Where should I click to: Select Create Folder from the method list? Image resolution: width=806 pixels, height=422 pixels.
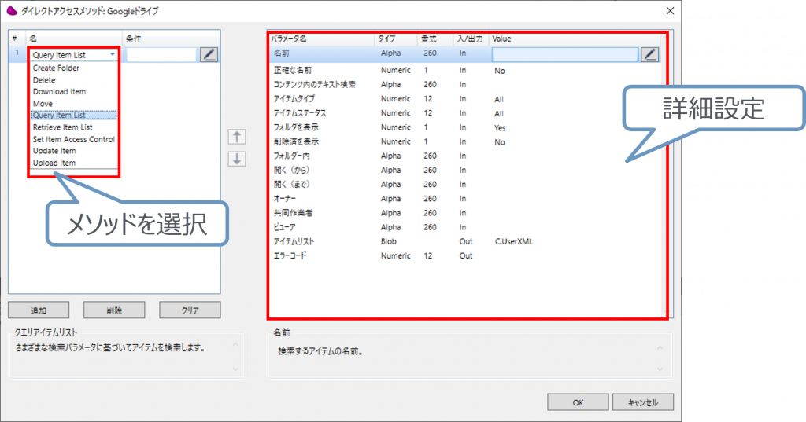tap(56, 68)
